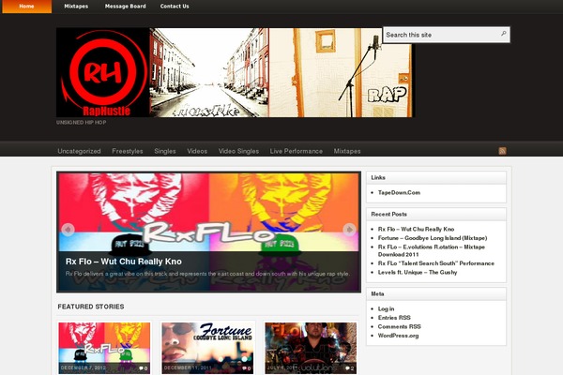The height and width of the screenshot is (375, 563).
Task: Go to next slide arrow
Action: pos(349,230)
